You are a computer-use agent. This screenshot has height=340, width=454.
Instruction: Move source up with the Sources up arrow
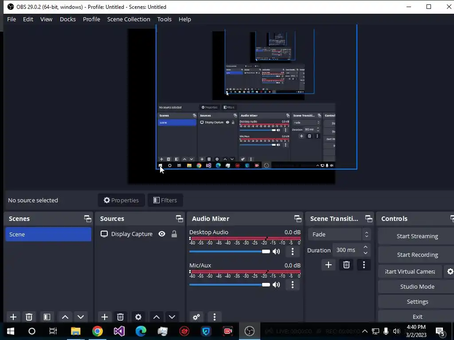tap(157, 317)
